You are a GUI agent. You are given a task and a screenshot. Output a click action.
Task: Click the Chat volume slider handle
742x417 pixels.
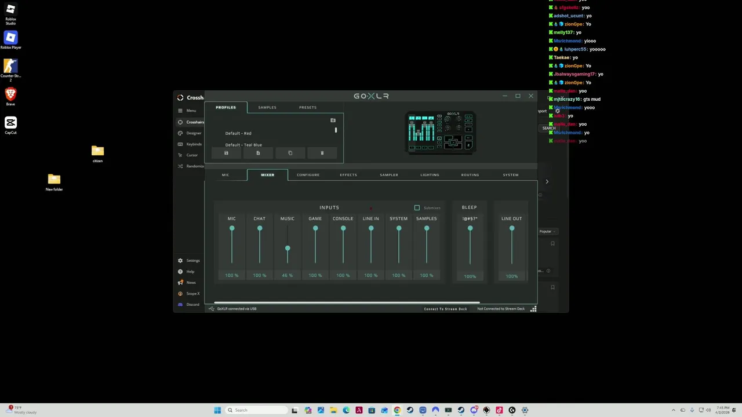point(260,229)
